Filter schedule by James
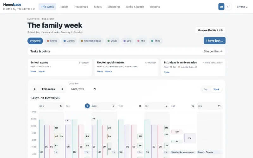The height and width of the screenshot is (158, 253). pos(69,41)
